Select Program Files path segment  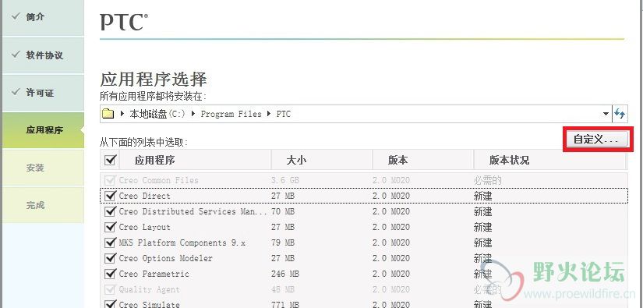point(231,114)
